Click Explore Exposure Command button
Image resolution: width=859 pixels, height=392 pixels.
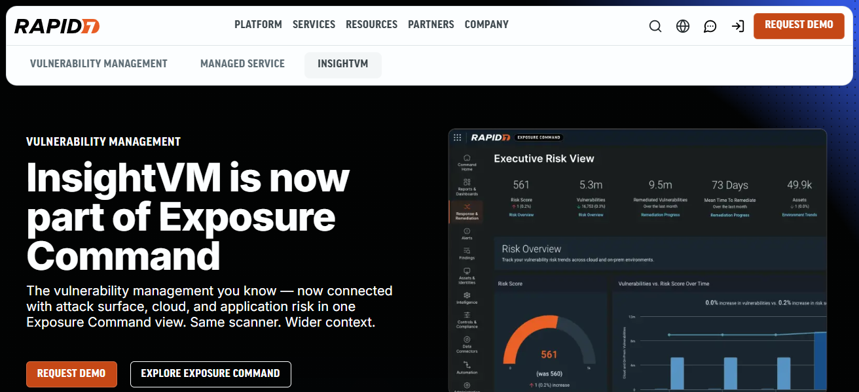tap(211, 374)
